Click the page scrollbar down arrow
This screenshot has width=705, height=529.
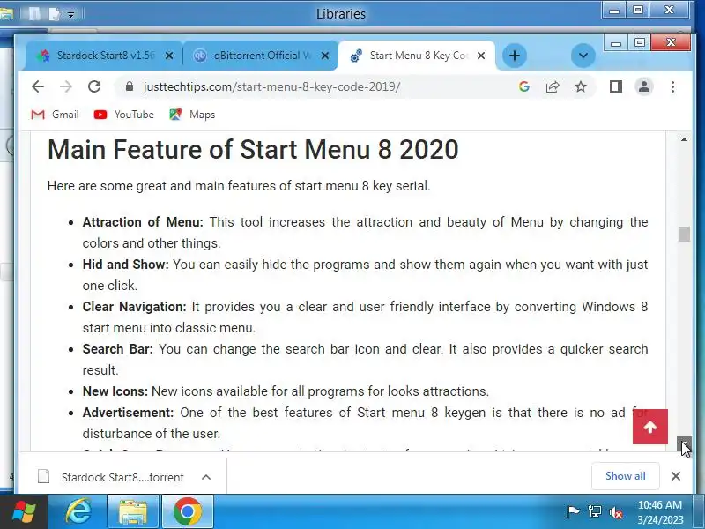pyautogui.click(x=684, y=443)
